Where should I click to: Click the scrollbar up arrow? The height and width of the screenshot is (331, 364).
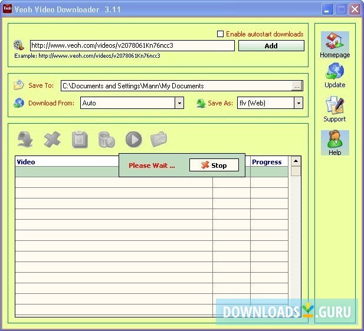(x=296, y=161)
